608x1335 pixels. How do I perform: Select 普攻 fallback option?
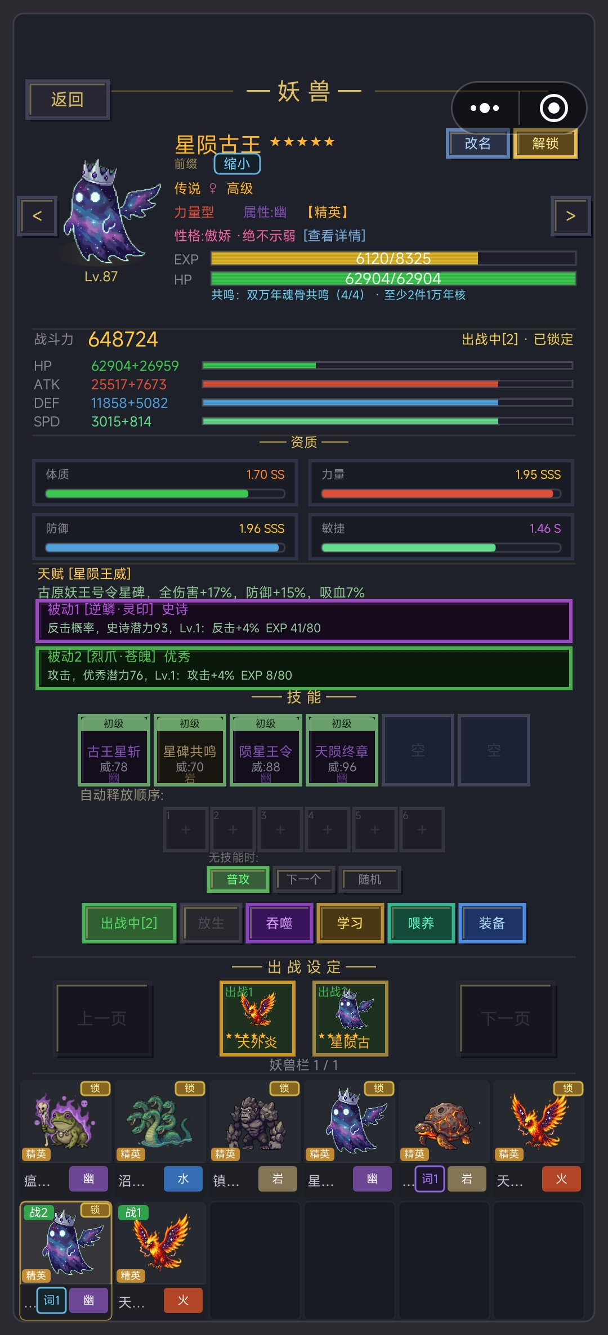[238, 879]
